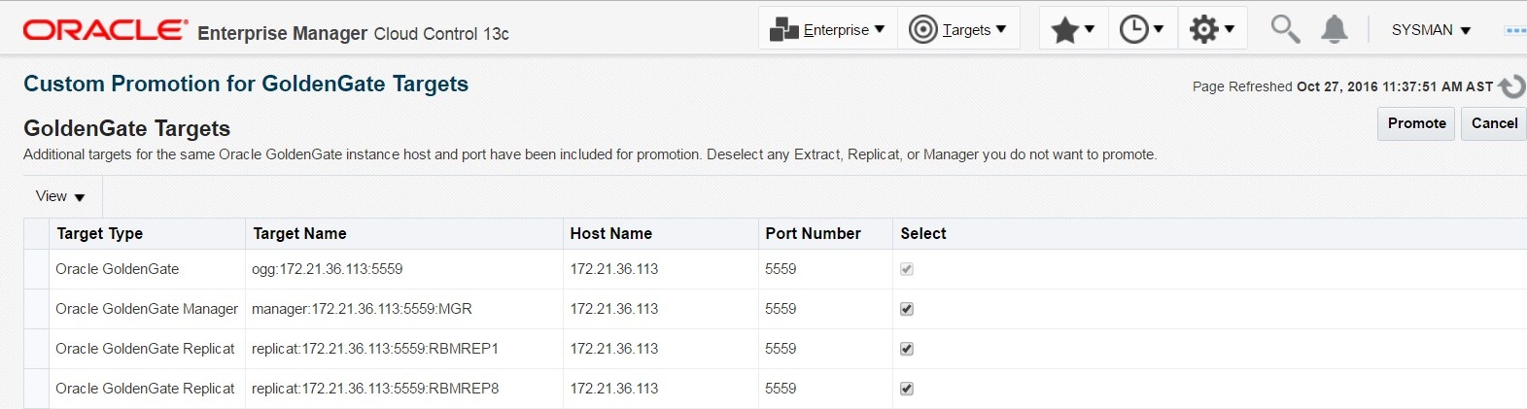The width and height of the screenshot is (1527, 409).
Task: Click the Cancel button
Action: pos(1494,123)
